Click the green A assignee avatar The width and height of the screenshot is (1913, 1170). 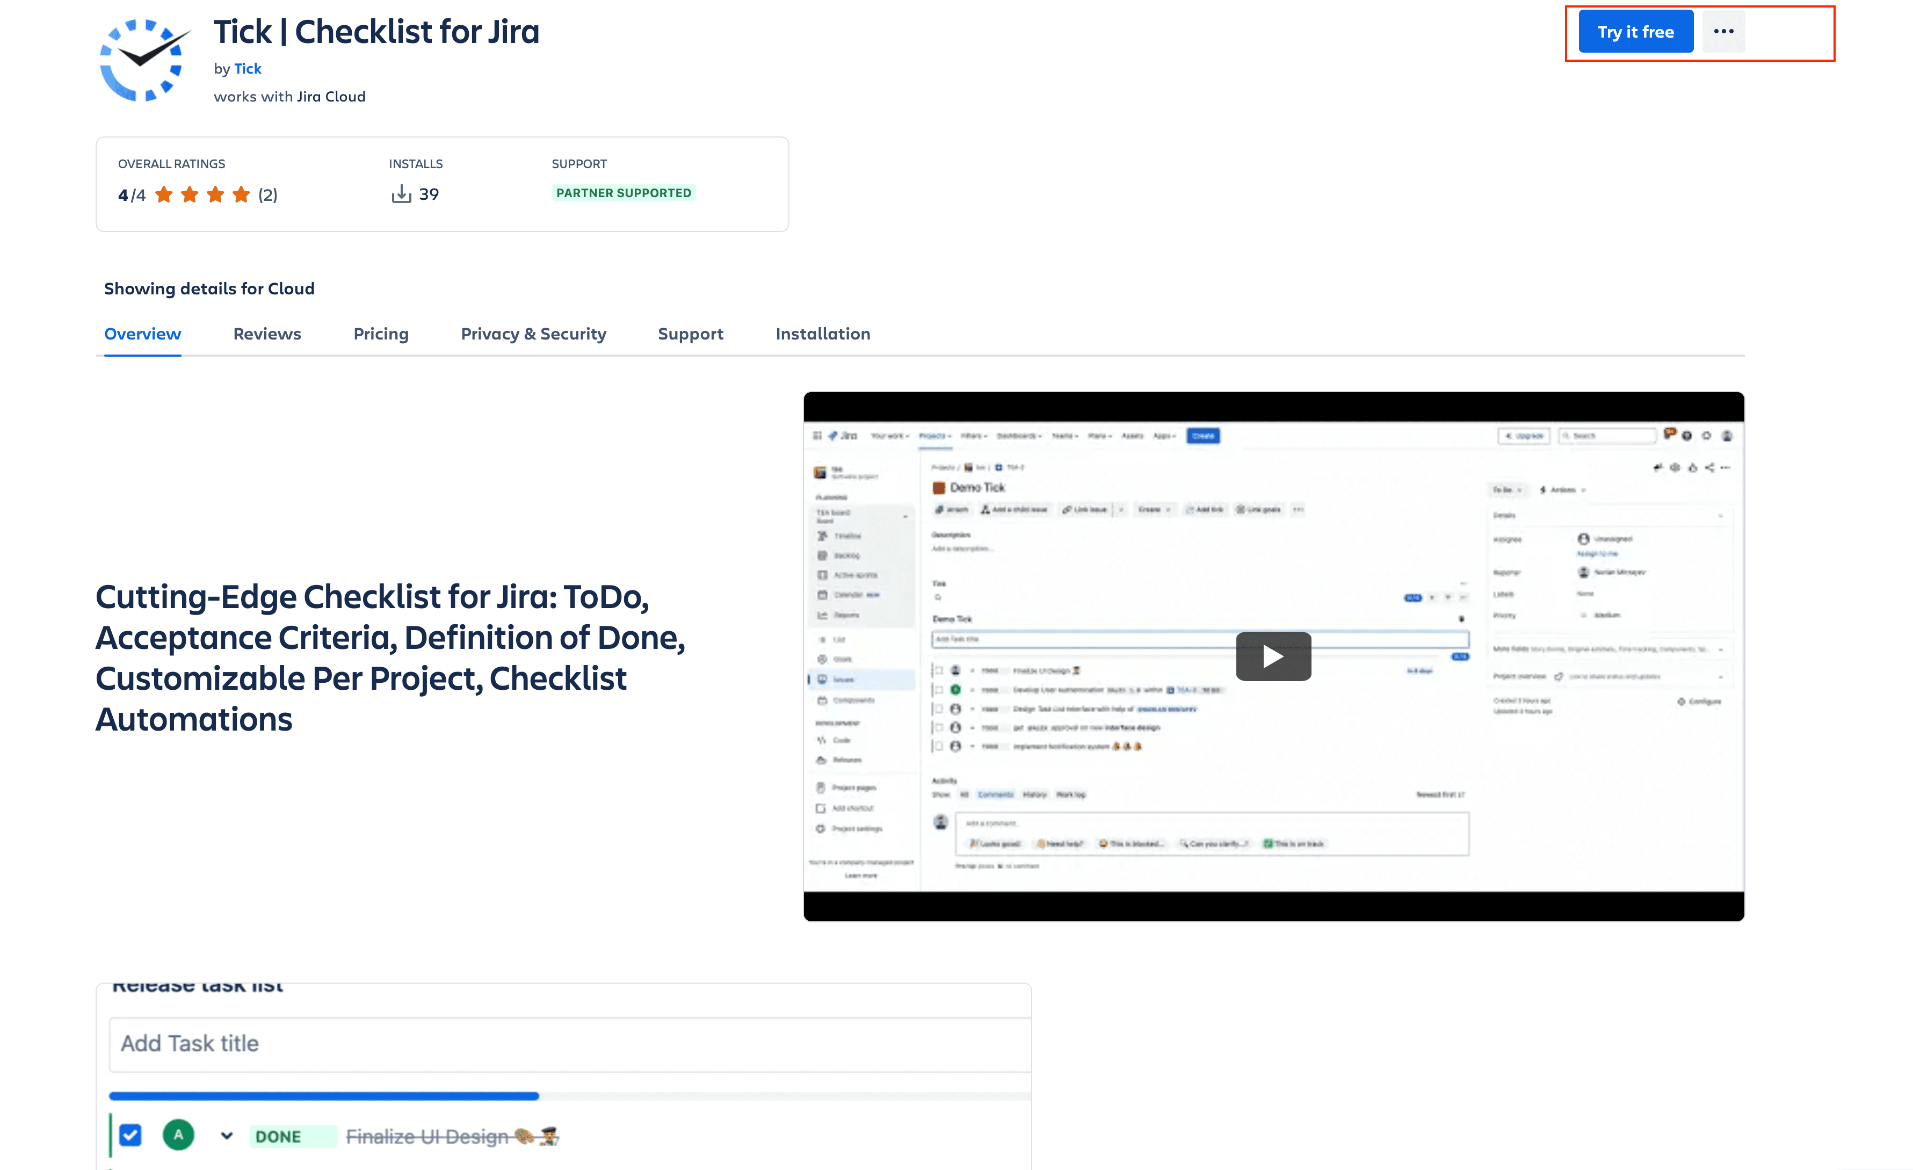tap(178, 1135)
